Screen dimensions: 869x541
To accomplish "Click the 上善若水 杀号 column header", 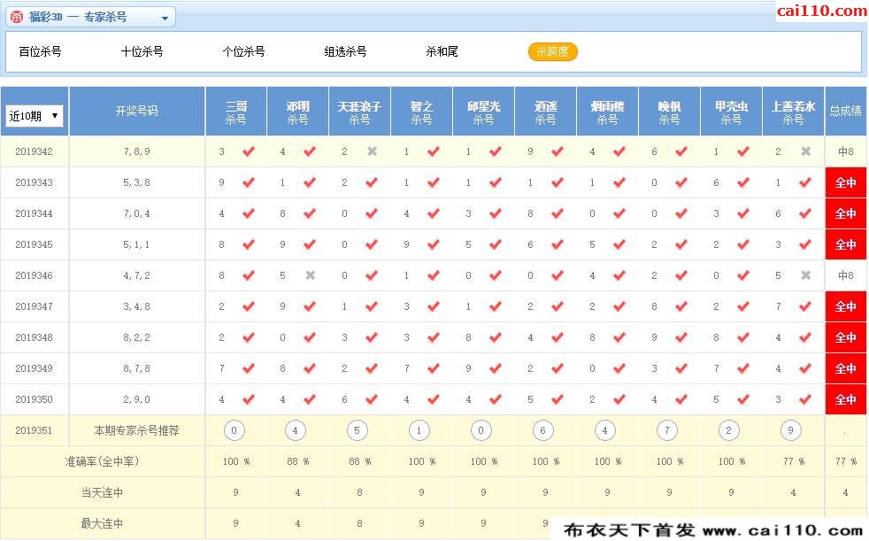I will (x=793, y=112).
